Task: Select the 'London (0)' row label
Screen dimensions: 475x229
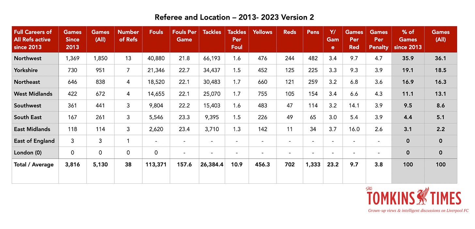Action: (x=28, y=153)
